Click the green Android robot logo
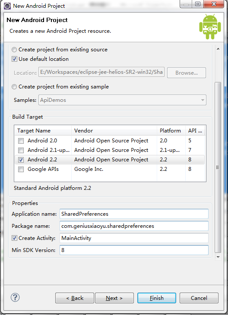Viewport: 228px width, 315px height. pyautogui.click(x=210, y=26)
